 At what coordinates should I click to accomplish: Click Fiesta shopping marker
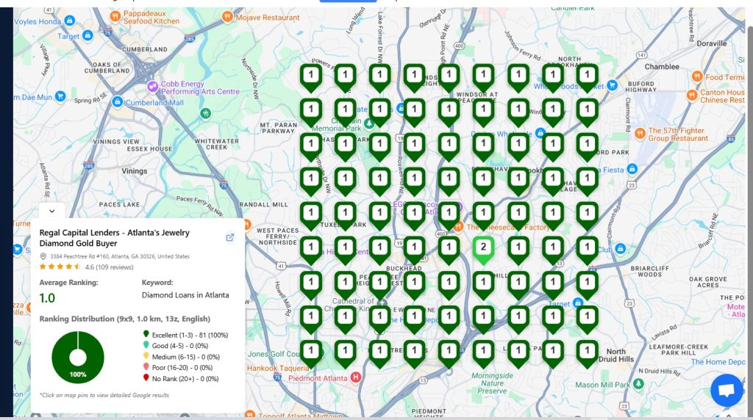click(x=632, y=169)
